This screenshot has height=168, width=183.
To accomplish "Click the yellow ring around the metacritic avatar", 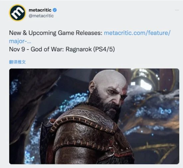I will click(x=17, y=5).
